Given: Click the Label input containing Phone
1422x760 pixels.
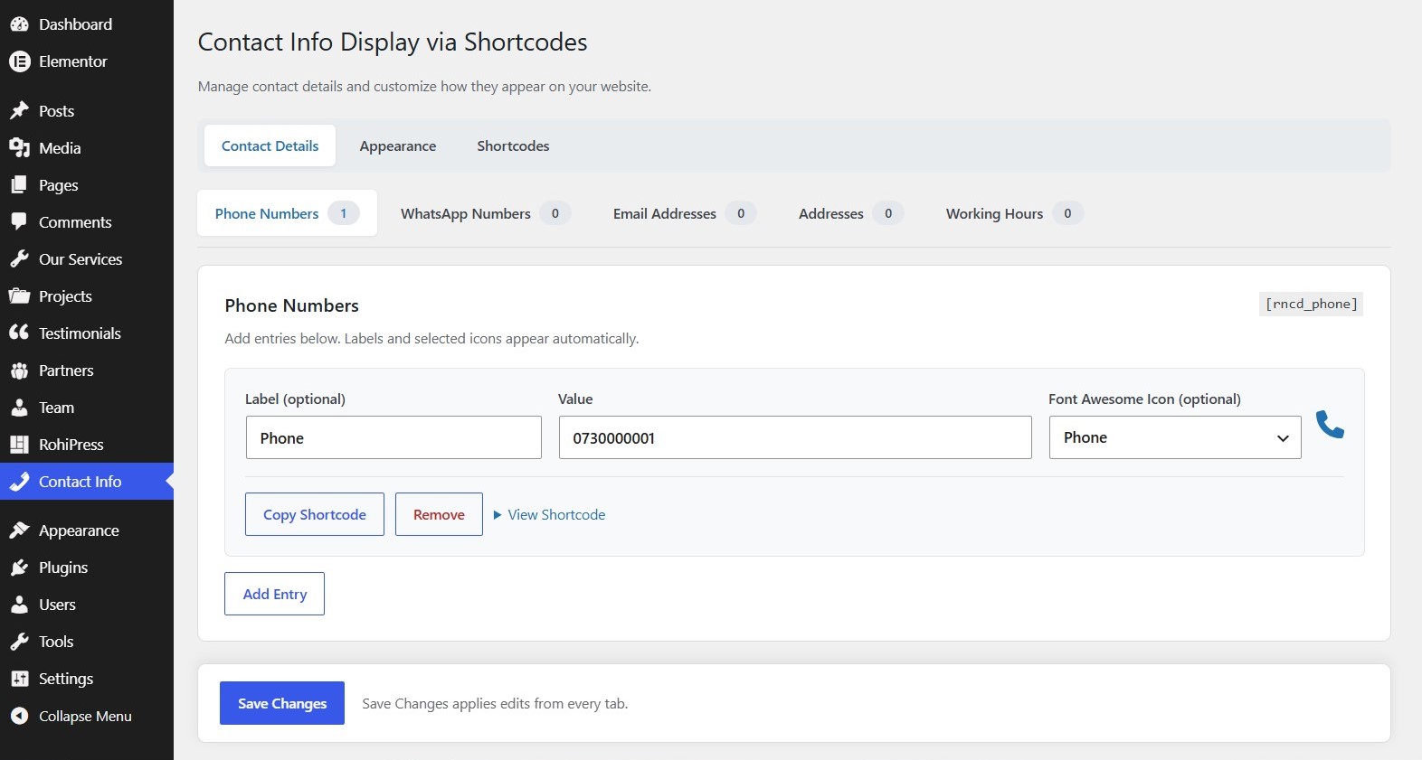Looking at the screenshot, I should tap(393, 437).
